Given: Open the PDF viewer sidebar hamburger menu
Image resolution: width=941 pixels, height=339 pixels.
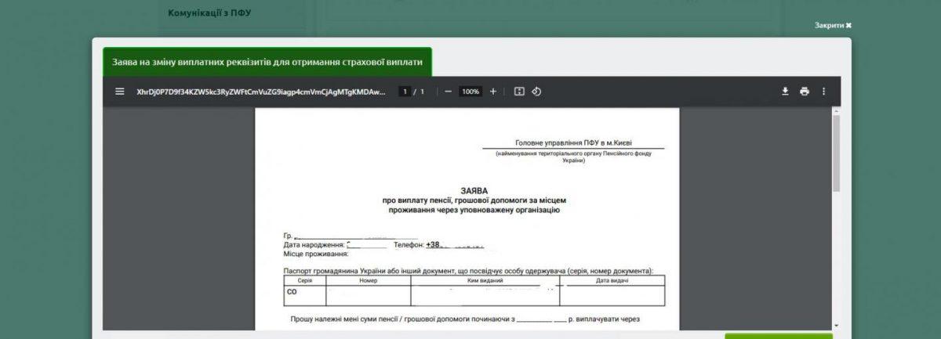Looking at the screenshot, I should (x=120, y=92).
